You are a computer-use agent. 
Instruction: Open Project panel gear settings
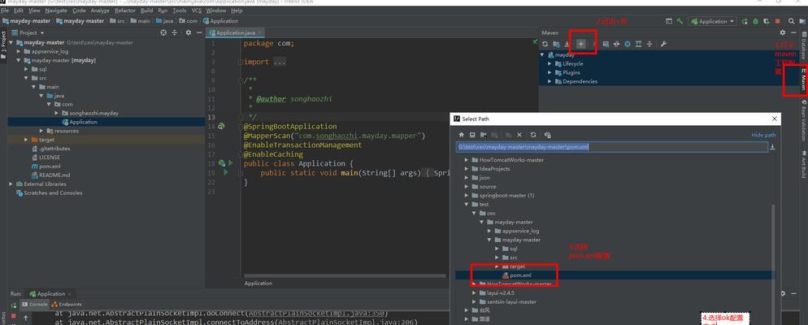pyautogui.click(x=188, y=32)
